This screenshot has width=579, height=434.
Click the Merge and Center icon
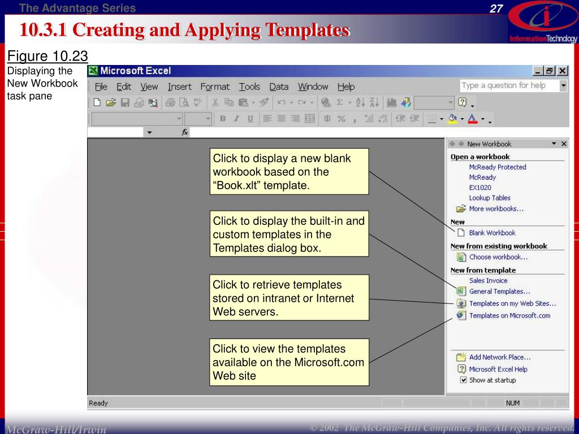(309, 119)
